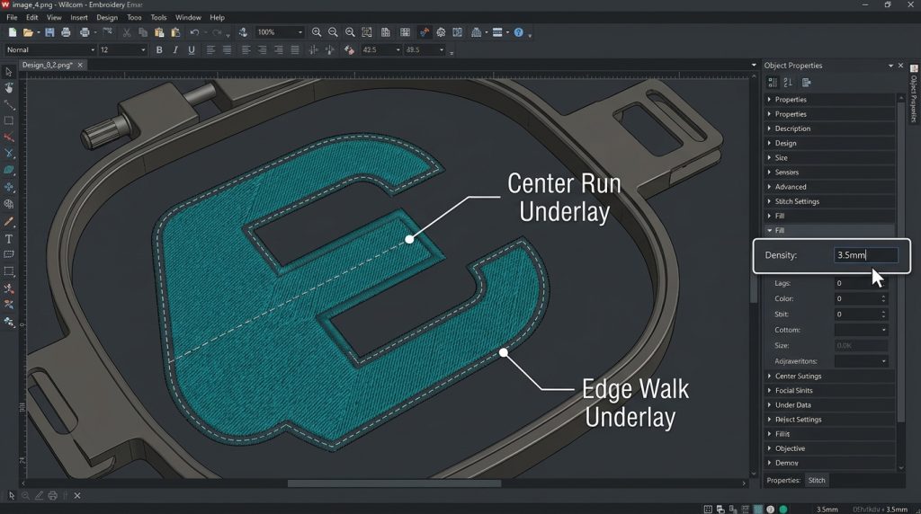Select the Text tool in left toolbox

(9, 239)
